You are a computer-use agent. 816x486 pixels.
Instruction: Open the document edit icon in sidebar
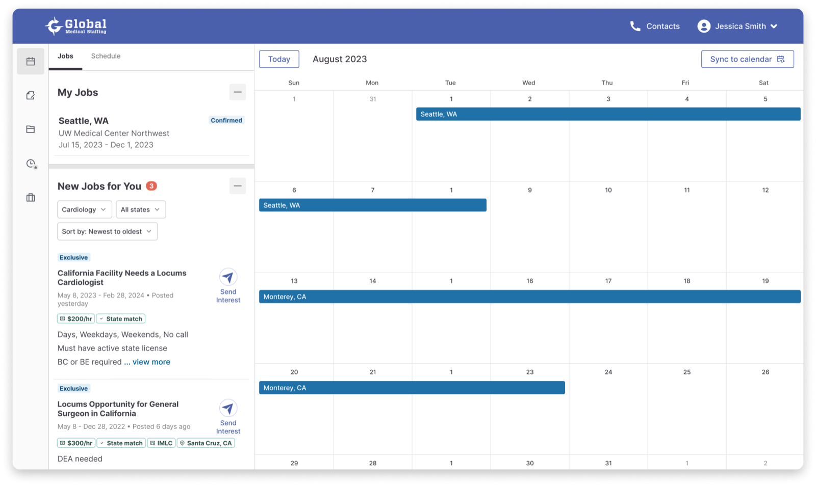click(x=31, y=95)
